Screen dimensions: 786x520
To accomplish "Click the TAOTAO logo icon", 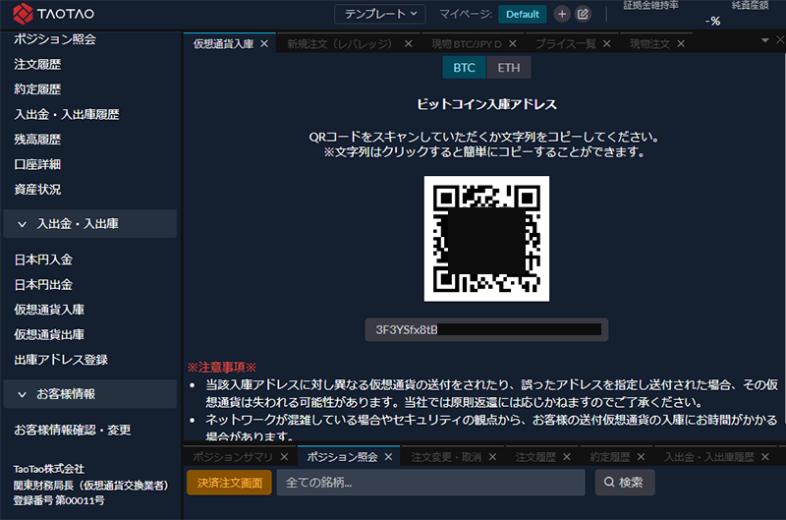I will pyautogui.click(x=23, y=14).
